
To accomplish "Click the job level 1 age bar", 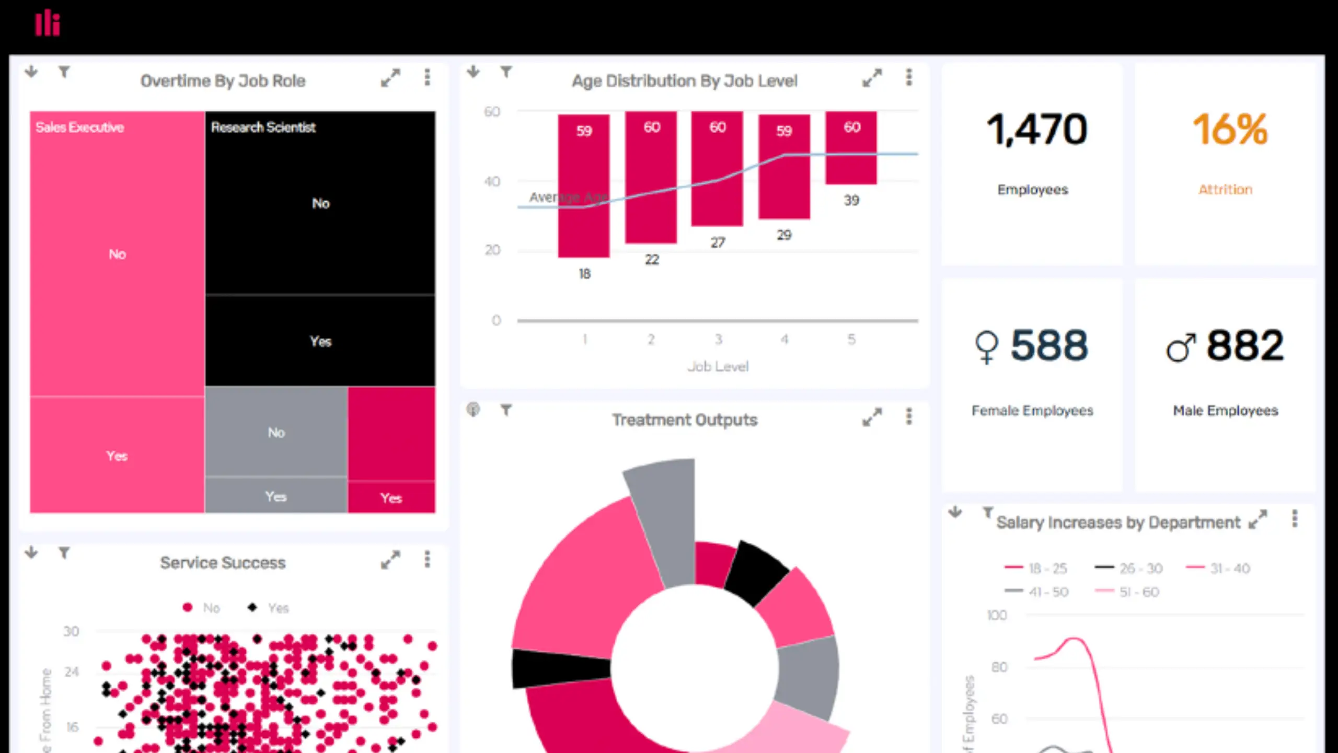I will 584,186.
